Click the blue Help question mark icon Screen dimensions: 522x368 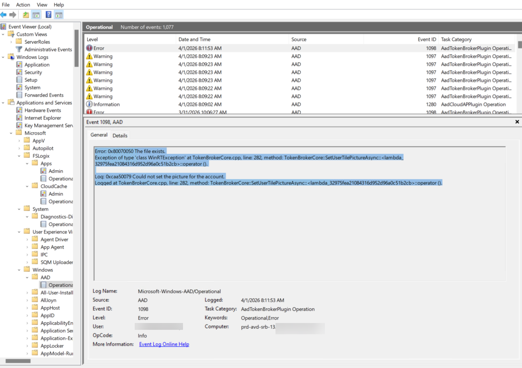[x=48, y=15]
